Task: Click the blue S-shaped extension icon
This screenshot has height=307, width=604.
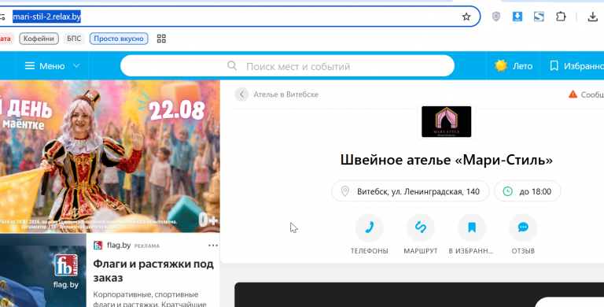Action: 539,17
